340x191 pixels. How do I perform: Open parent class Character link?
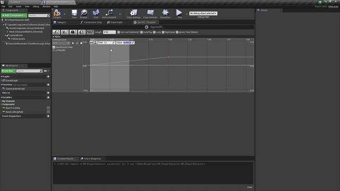(x=333, y=6)
